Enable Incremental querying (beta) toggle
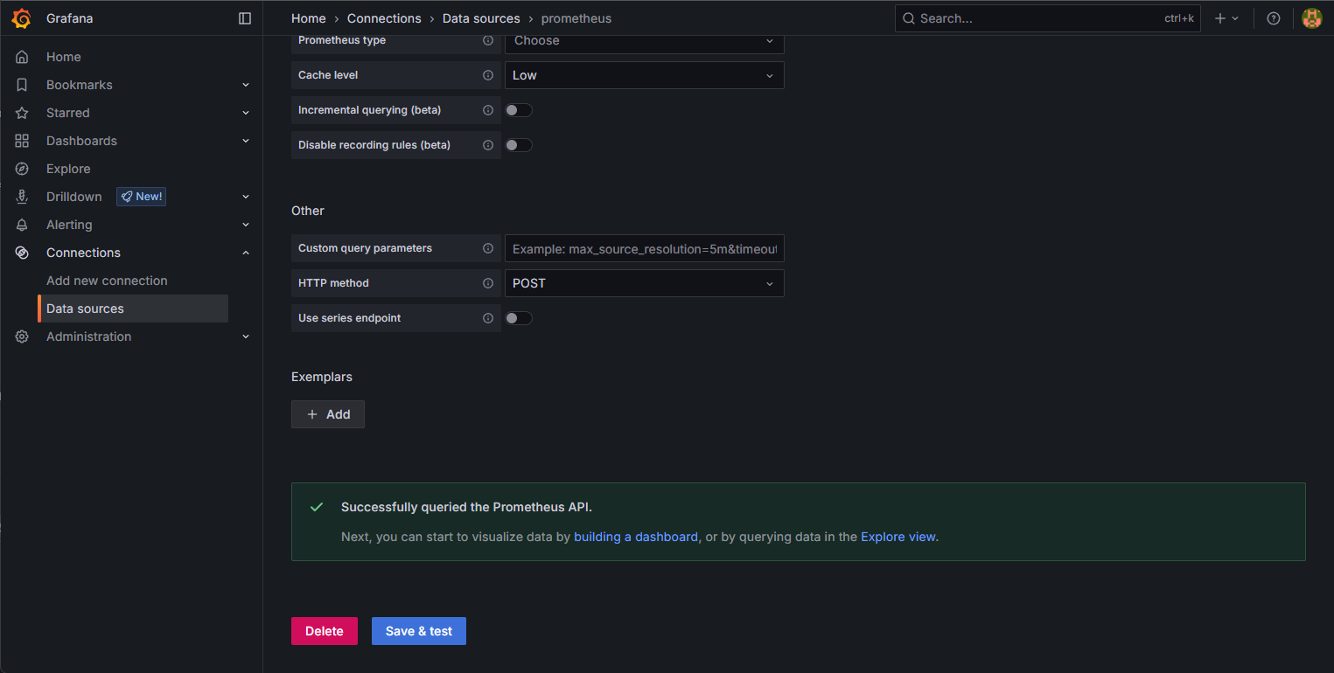Image resolution: width=1334 pixels, height=673 pixels. (x=519, y=110)
